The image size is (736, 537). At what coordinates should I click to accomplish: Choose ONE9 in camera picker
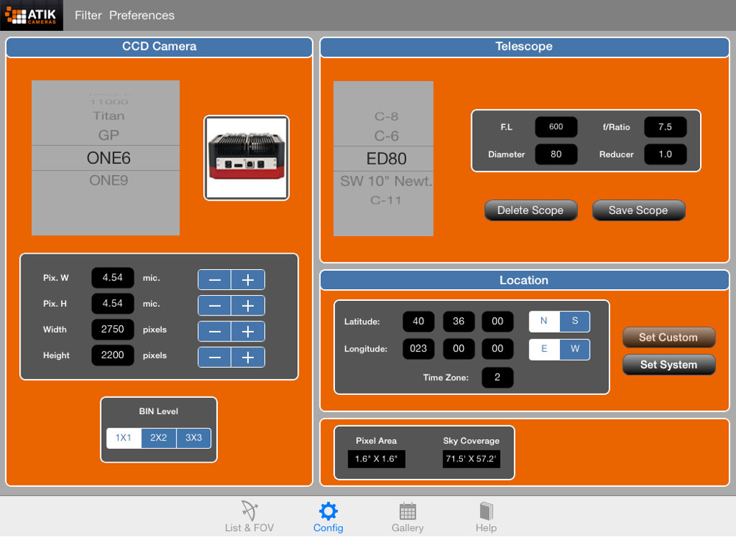[x=108, y=180]
